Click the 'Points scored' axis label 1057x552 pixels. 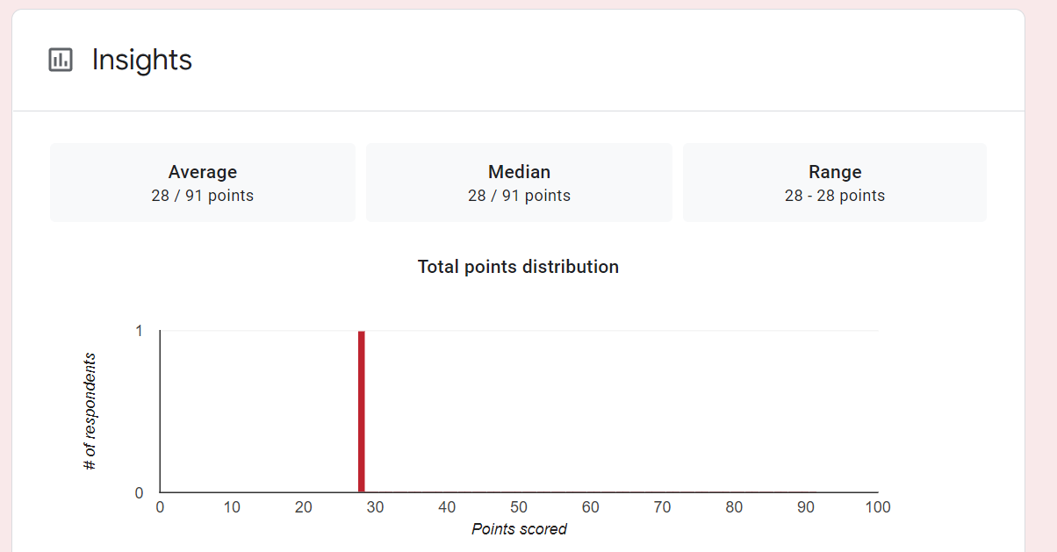click(519, 529)
